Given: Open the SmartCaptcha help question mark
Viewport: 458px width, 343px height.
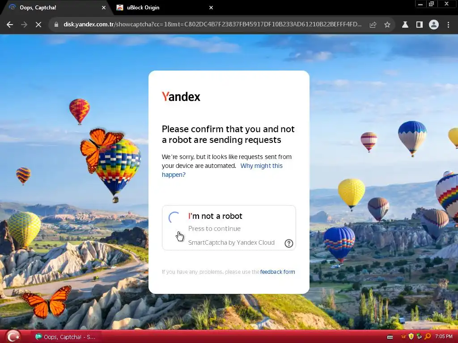Looking at the screenshot, I should [288, 243].
